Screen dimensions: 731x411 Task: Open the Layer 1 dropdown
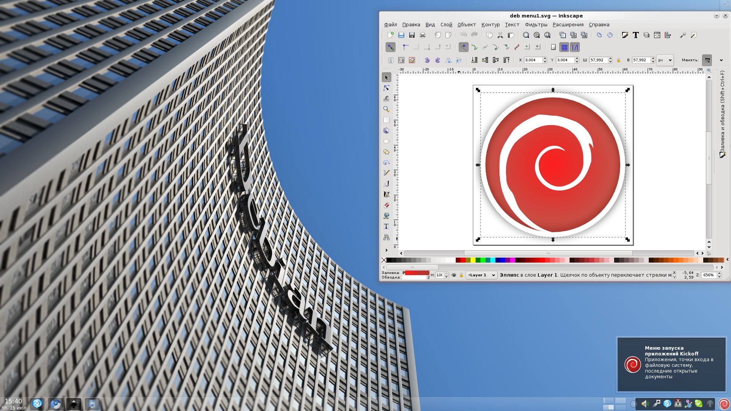[481, 275]
